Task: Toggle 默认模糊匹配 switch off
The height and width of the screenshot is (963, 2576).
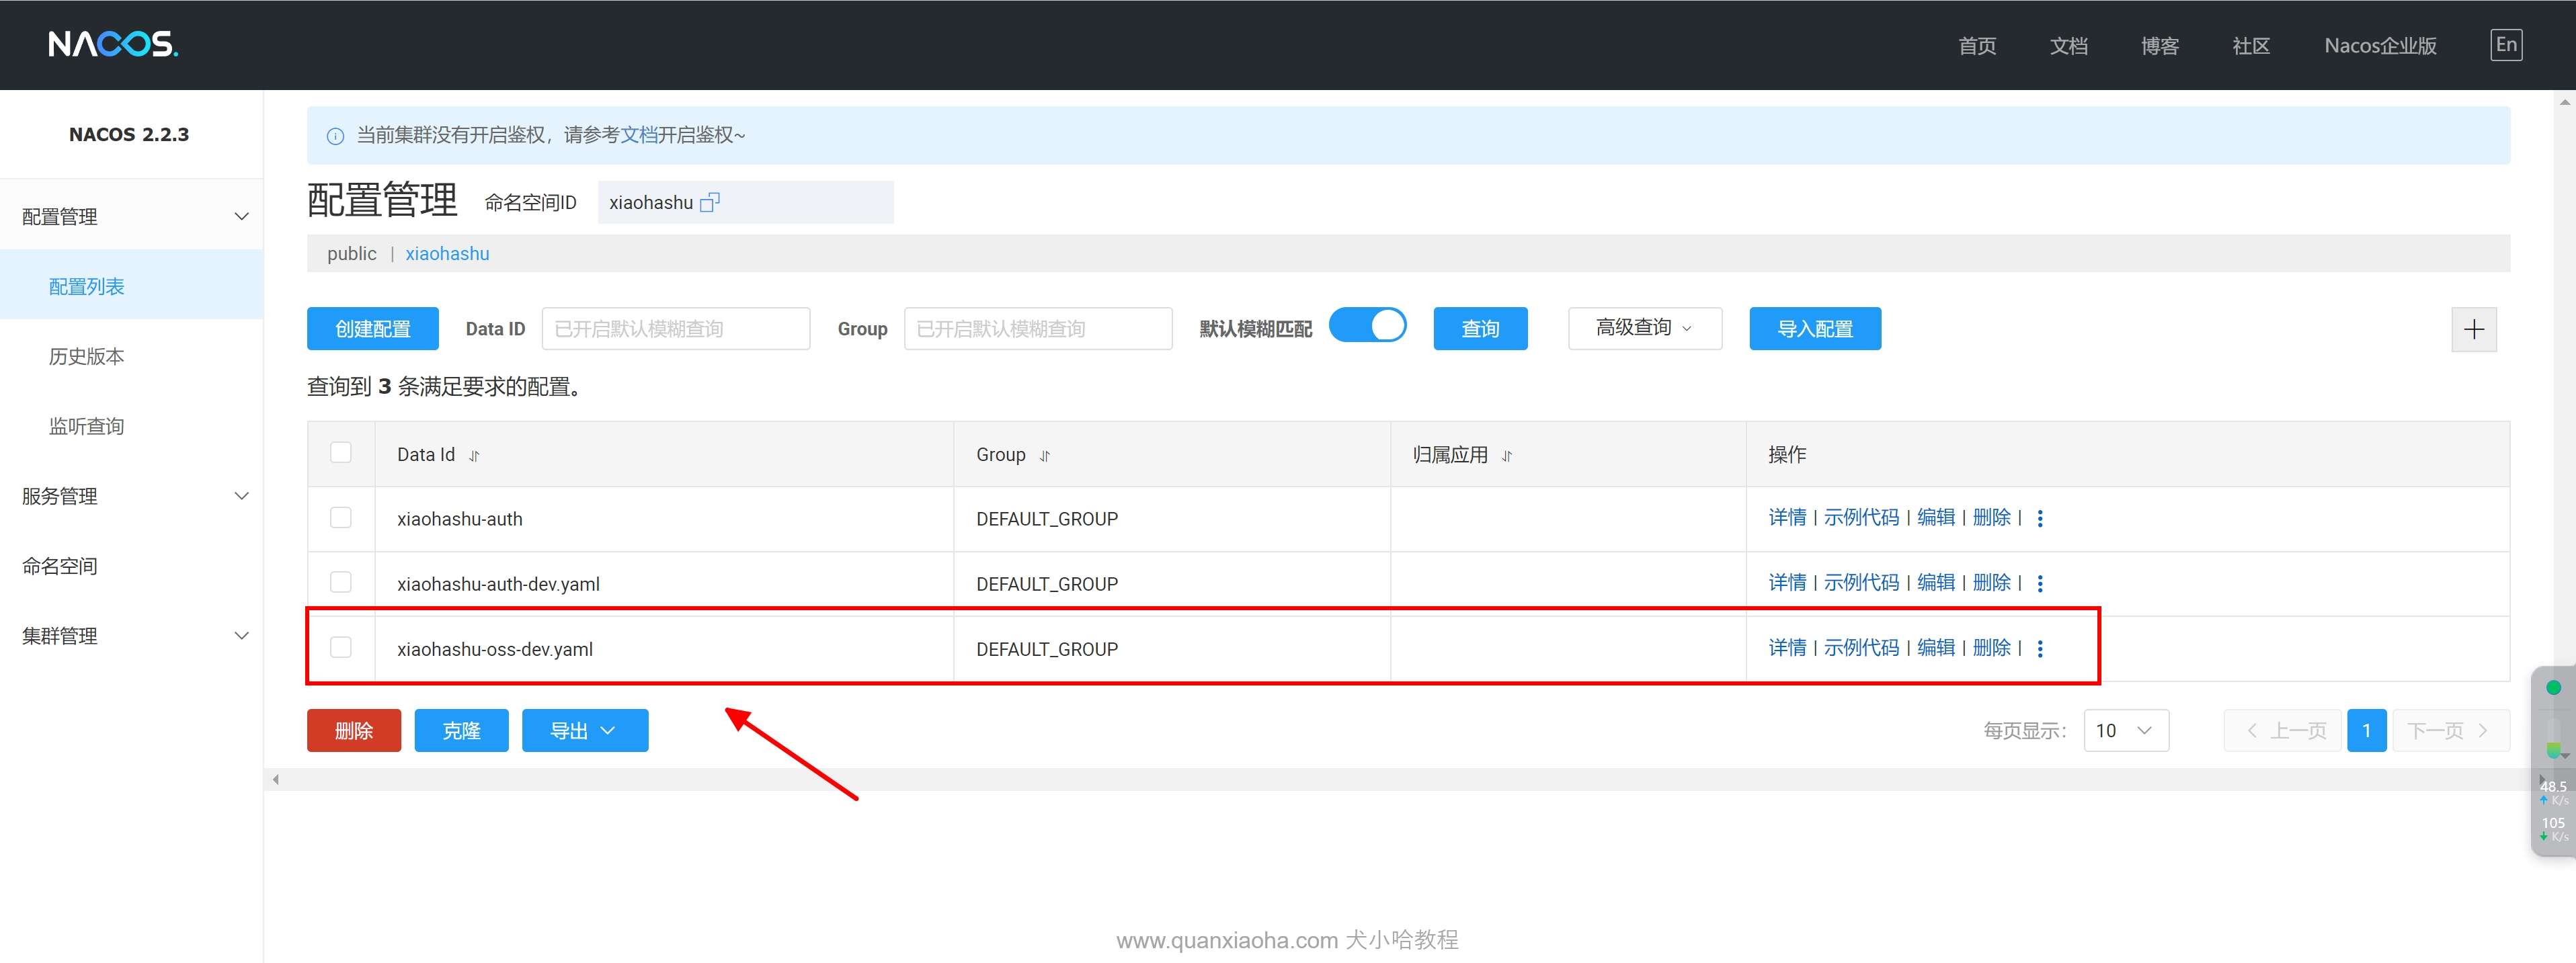Action: coord(1367,326)
